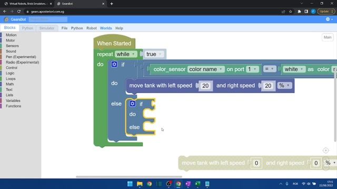Viewport: 337px width, 189px height.
Task: Open the nested if block gear settings
Action: pyautogui.click(x=132, y=104)
